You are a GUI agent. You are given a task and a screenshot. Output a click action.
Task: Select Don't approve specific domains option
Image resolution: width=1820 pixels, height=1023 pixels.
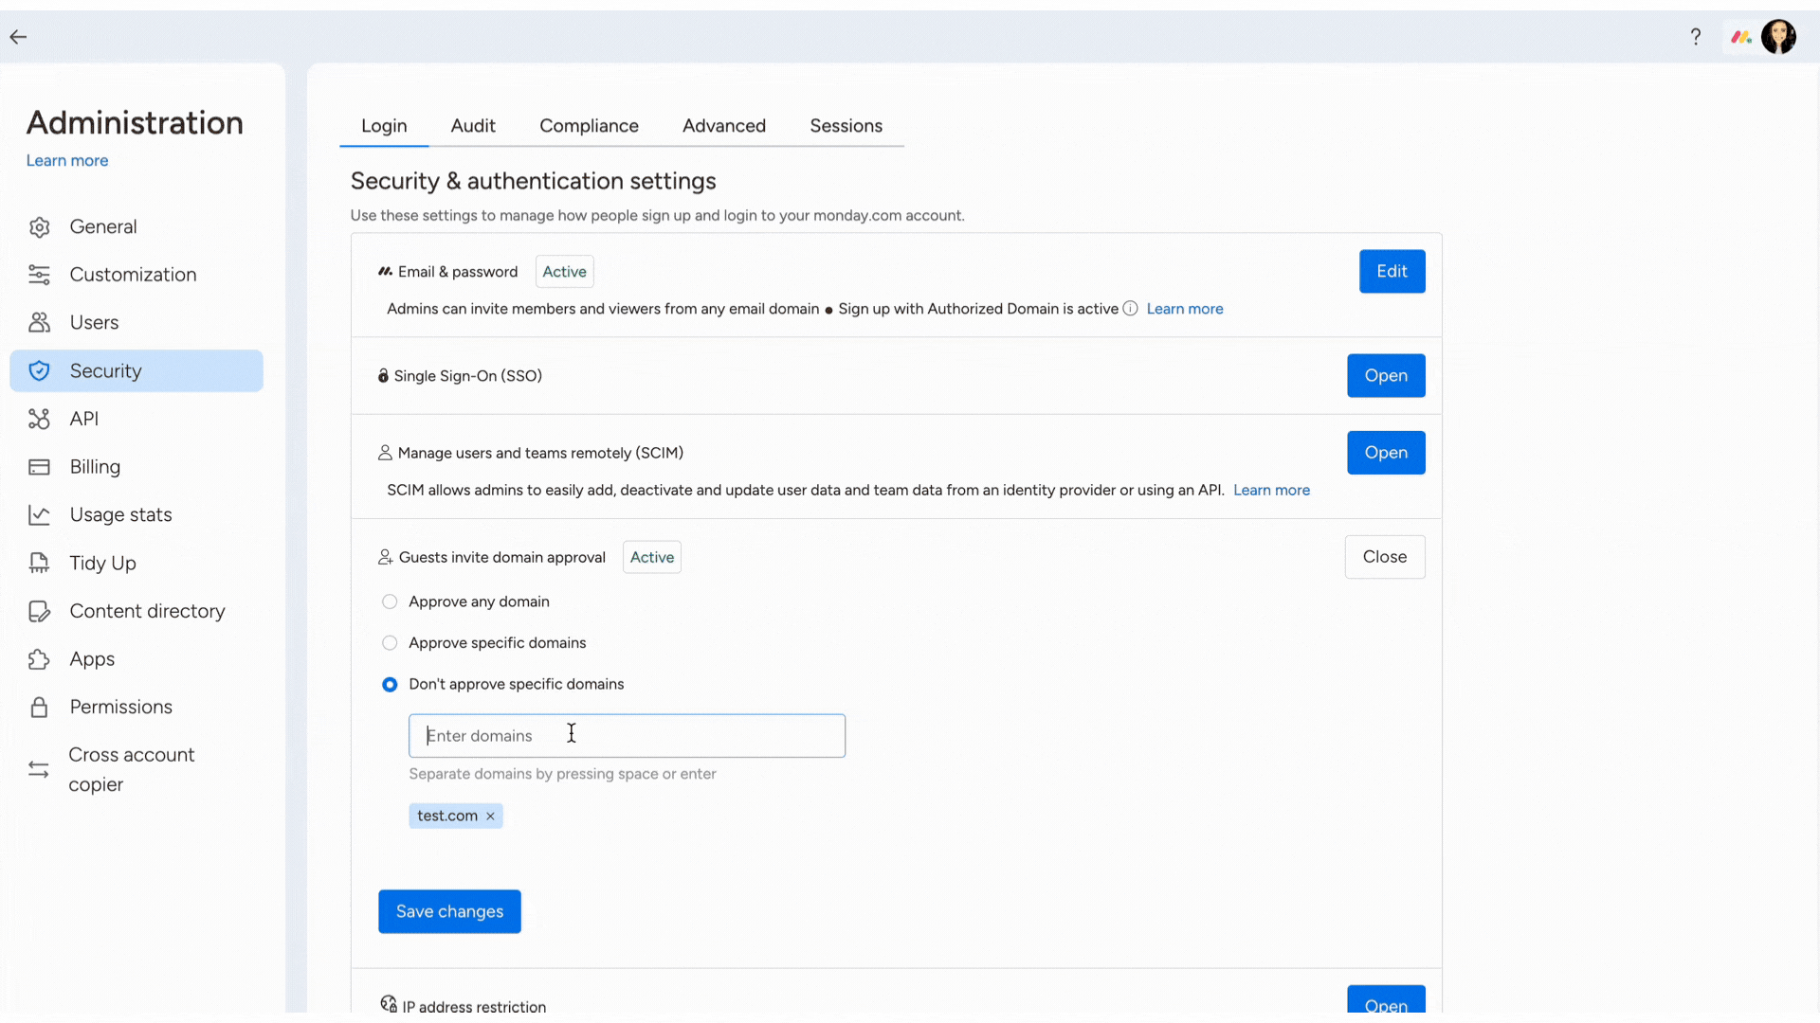390,683
